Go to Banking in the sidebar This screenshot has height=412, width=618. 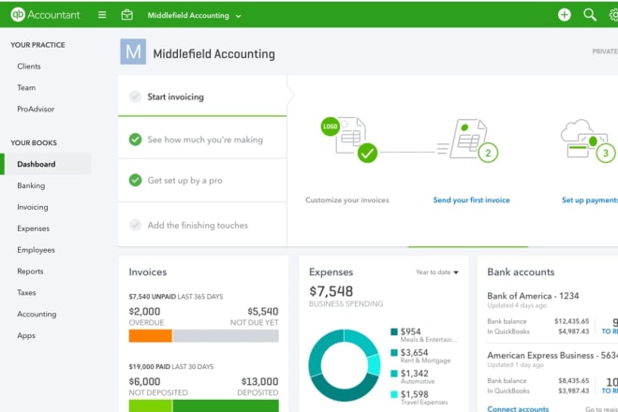31,185
